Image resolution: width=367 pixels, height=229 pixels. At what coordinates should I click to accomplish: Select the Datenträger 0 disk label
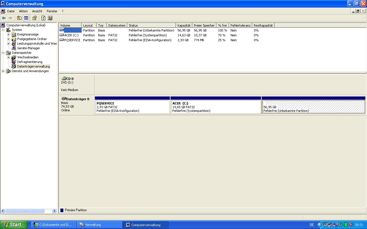pyautogui.click(x=77, y=105)
